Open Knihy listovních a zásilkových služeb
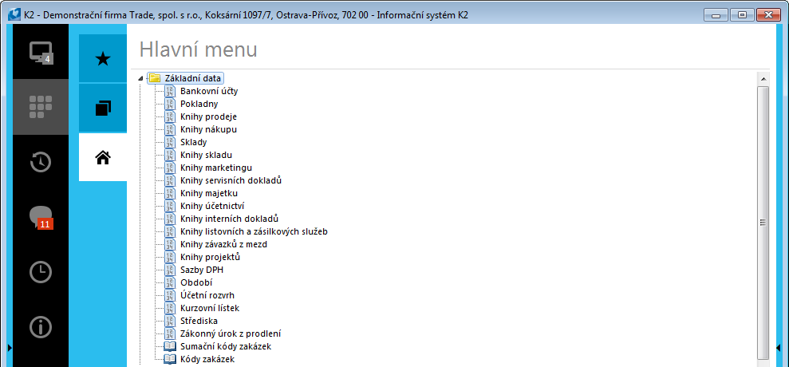 click(x=254, y=231)
